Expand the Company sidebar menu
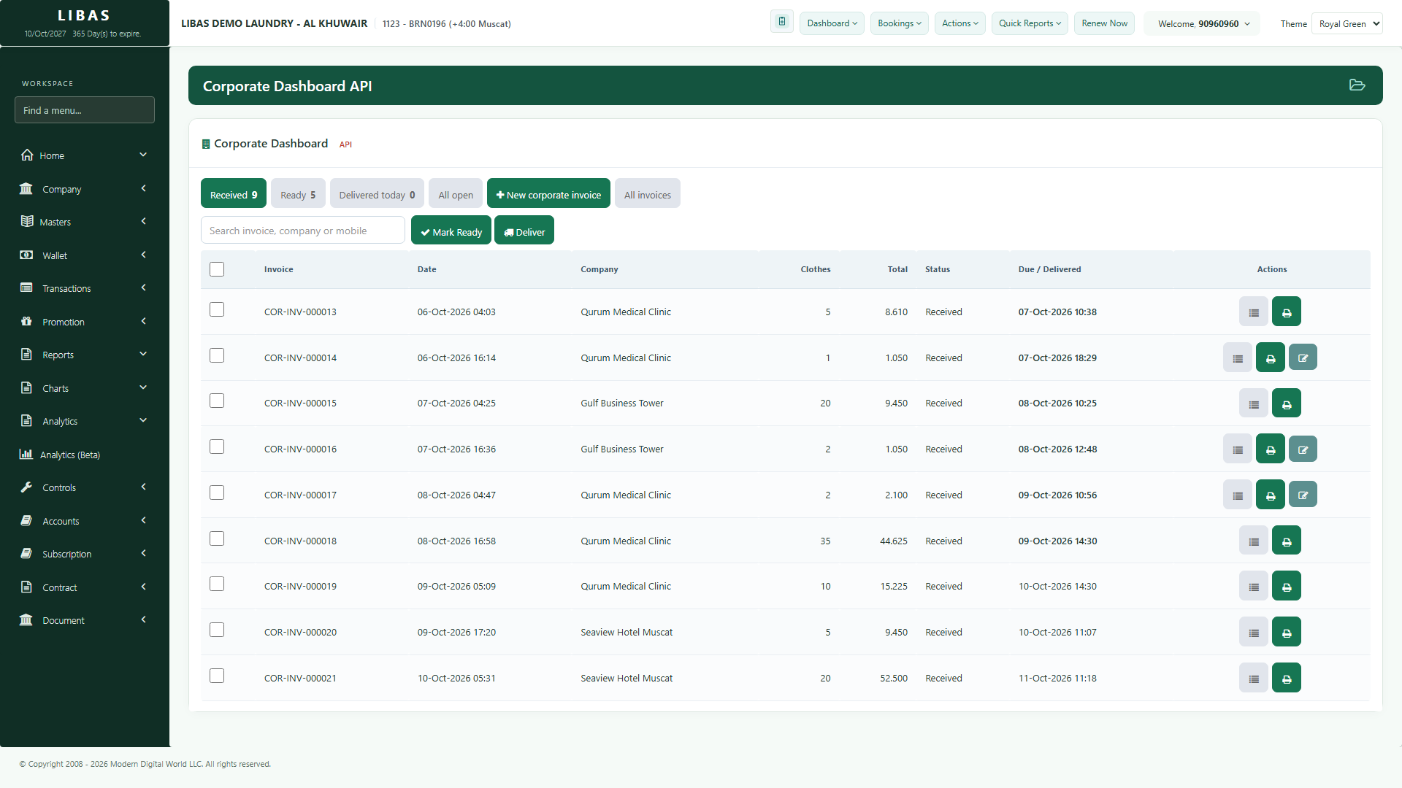The image size is (1402, 788). coord(85,189)
